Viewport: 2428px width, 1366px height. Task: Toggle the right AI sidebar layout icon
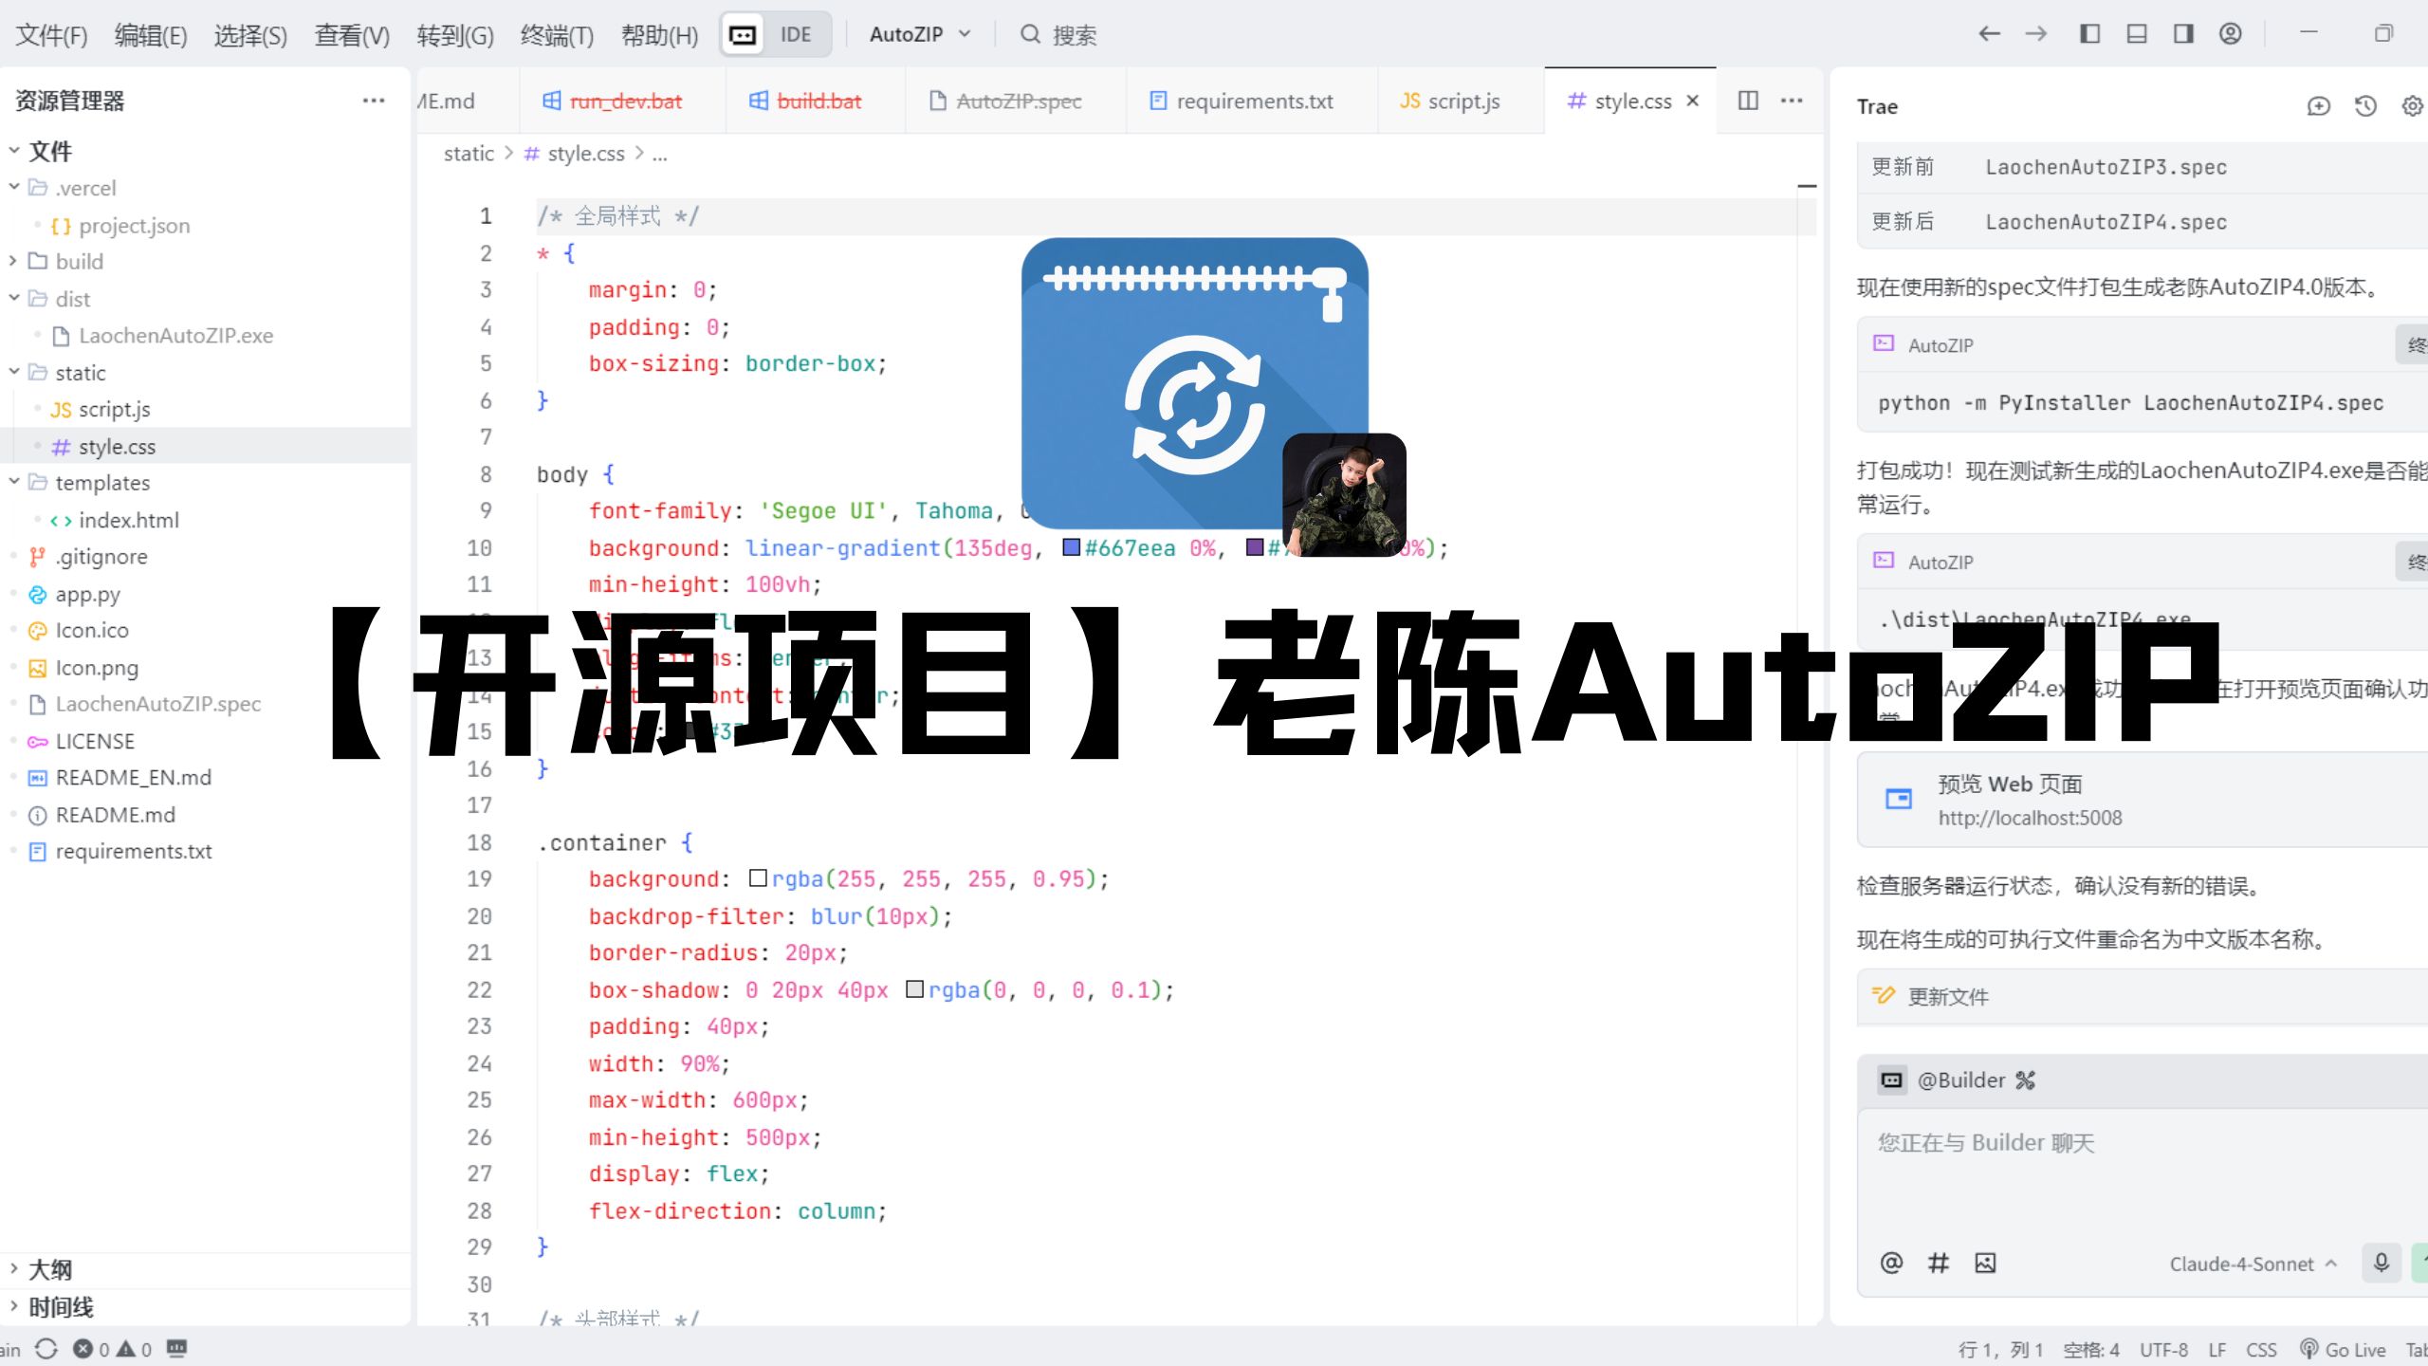click(x=2183, y=34)
